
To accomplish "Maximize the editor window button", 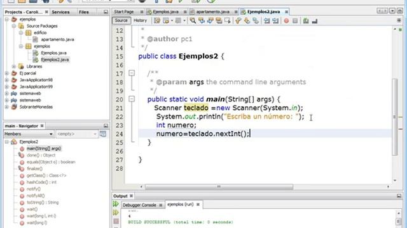I will coord(400,11).
